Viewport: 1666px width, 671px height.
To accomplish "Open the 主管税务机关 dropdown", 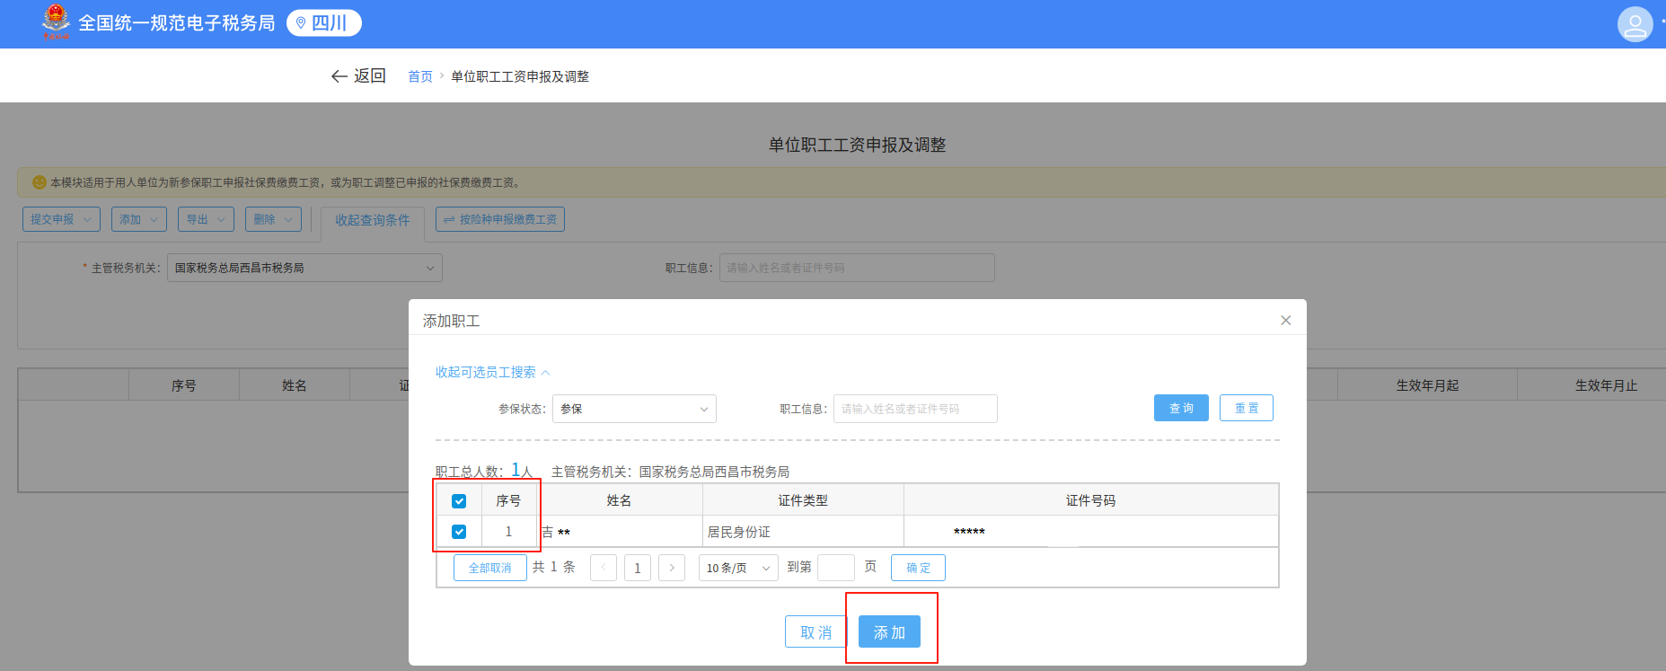I will coord(304,268).
